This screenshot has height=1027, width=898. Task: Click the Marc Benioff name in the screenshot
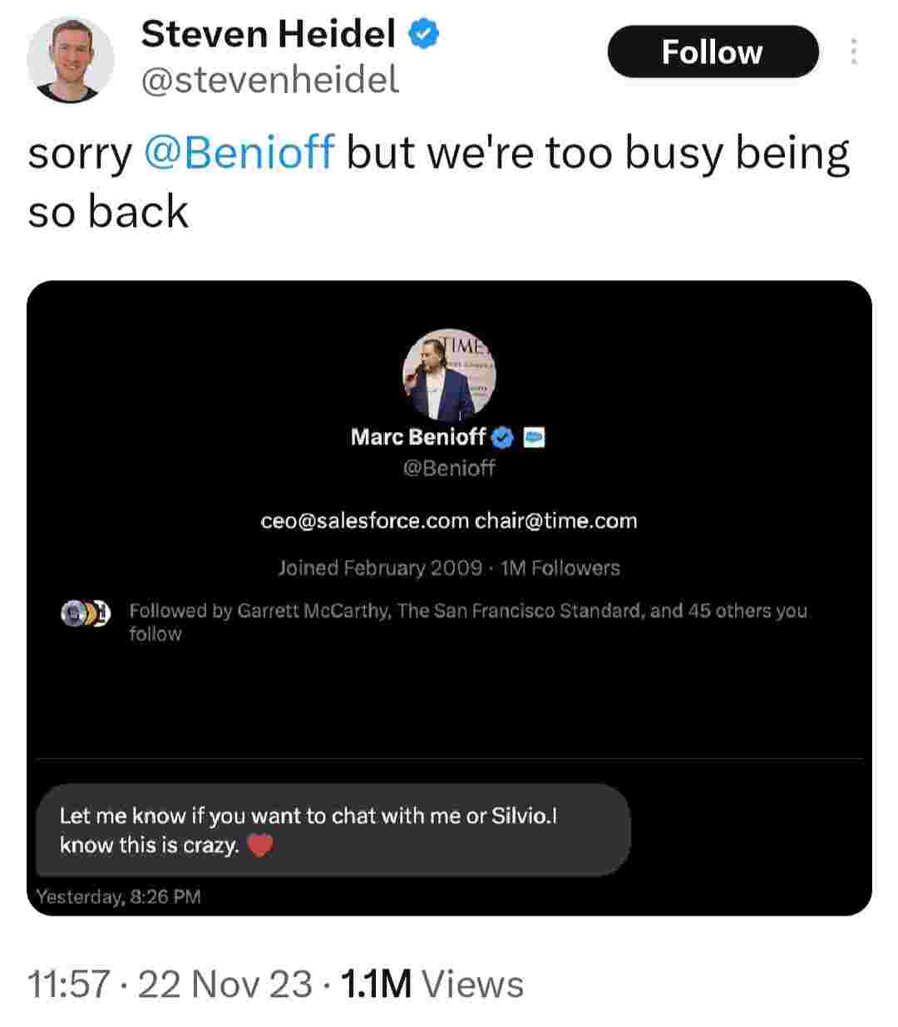click(417, 436)
